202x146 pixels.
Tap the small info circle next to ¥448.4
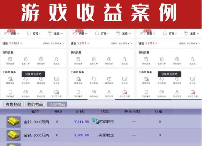click(21, 43)
